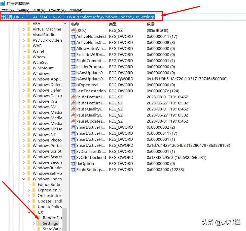
Task: Expand the Windows NT node
Action: click(23, 134)
